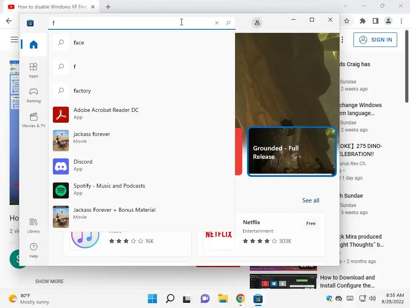The width and height of the screenshot is (410, 308).
Task: Open Task View on taskbar
Action: point(187,299)
